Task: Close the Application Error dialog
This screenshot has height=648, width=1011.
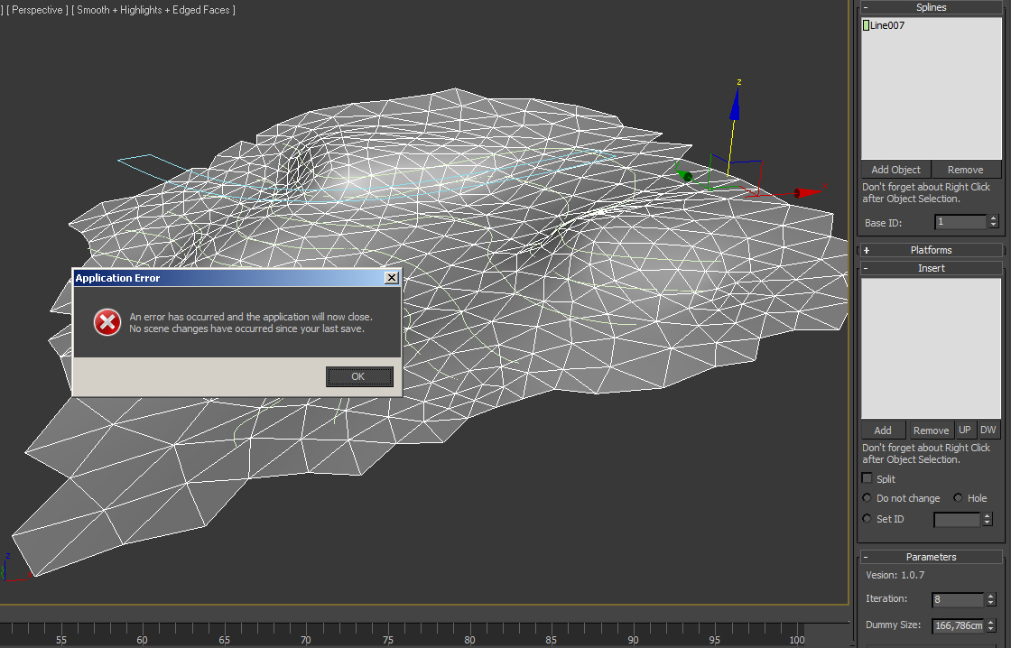Action: coord(392,278)
